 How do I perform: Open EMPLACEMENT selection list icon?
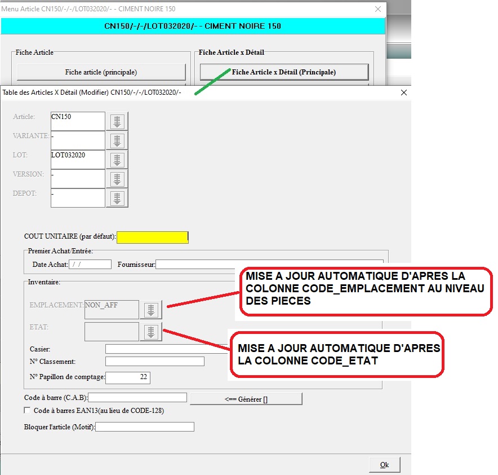pos(150,310)
